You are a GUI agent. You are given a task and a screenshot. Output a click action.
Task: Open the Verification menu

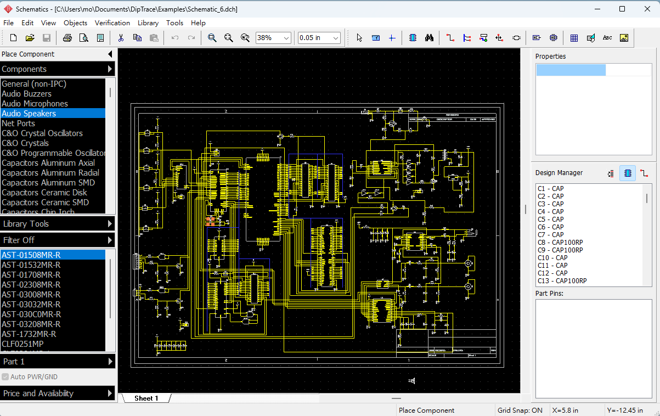pos(112,23)
